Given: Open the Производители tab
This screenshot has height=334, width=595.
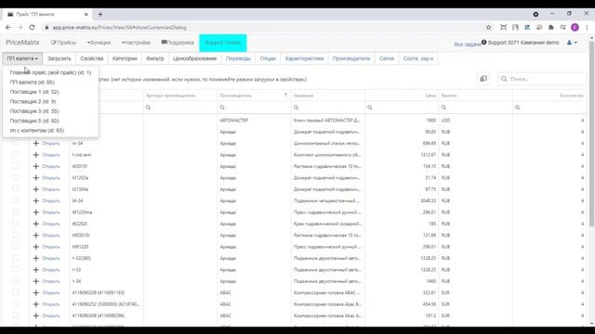Looking at the screenshot, I should 351,58.
